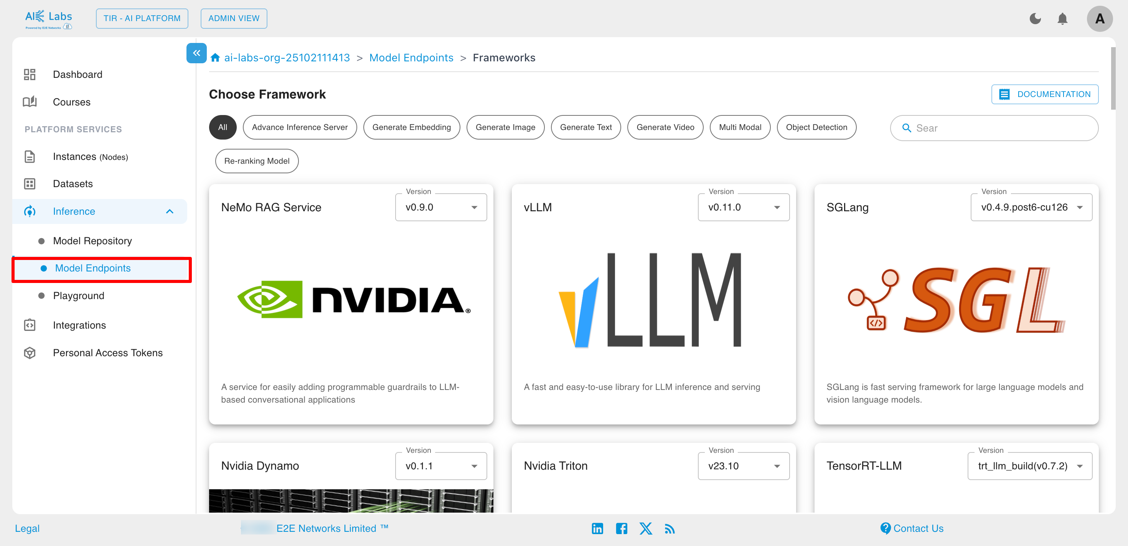Open Nvidia Dynamo version dropdown

[440, 466]
